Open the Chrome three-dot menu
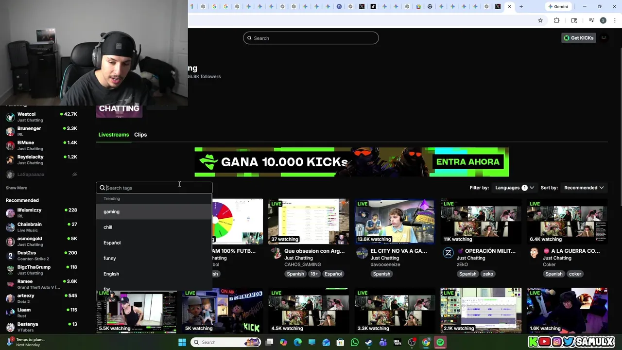The image size is (622, 350). click(615, 20)
